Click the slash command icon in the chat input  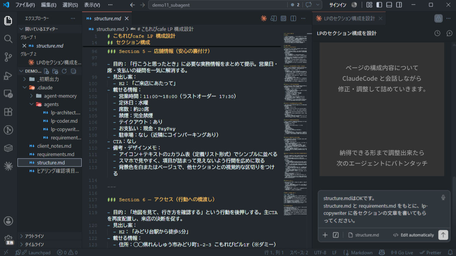point(336,235)
